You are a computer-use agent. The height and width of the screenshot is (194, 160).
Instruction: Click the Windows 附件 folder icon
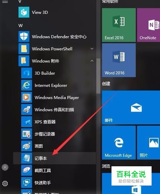tap(24, 61)
